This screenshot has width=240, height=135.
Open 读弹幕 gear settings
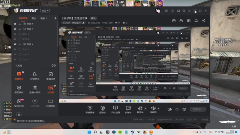(55, 86)
